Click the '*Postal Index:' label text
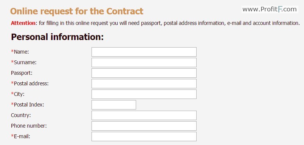The image size is (304, 145). pyautogui.click(x=28, y=105)
